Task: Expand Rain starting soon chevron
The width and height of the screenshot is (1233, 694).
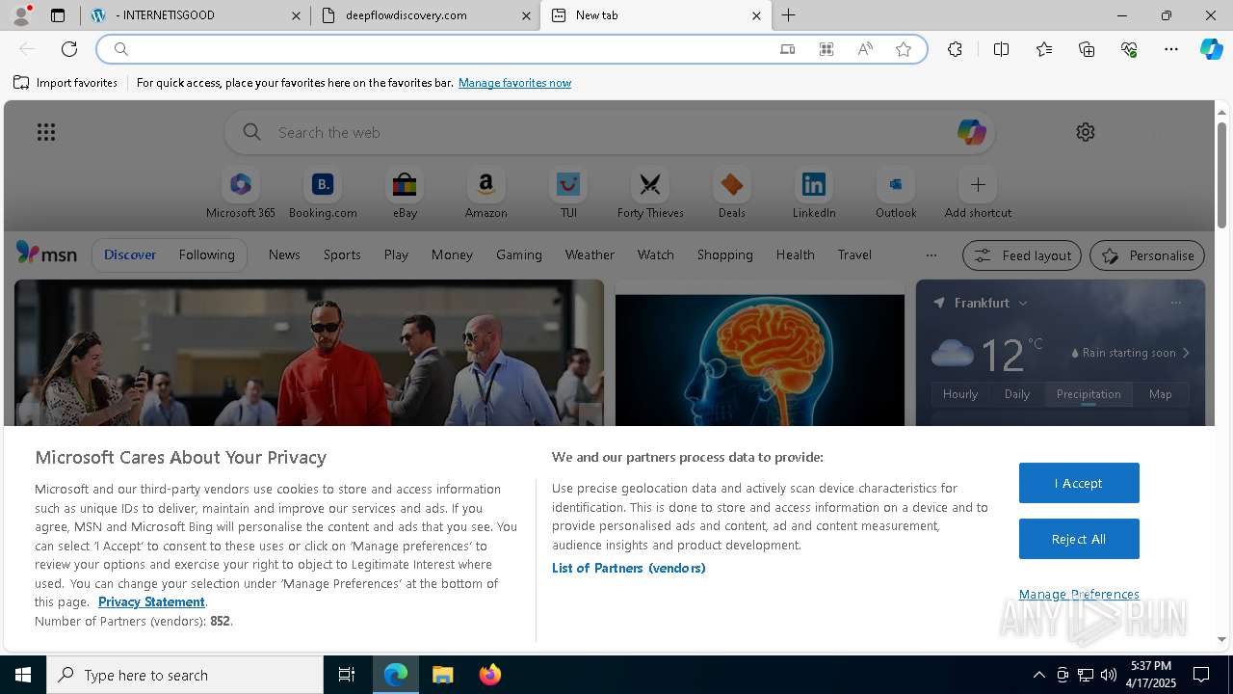Action: coord(1186,353)
